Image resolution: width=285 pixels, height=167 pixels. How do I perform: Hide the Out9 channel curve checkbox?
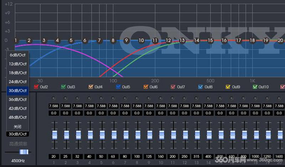[x=228, y=87]
